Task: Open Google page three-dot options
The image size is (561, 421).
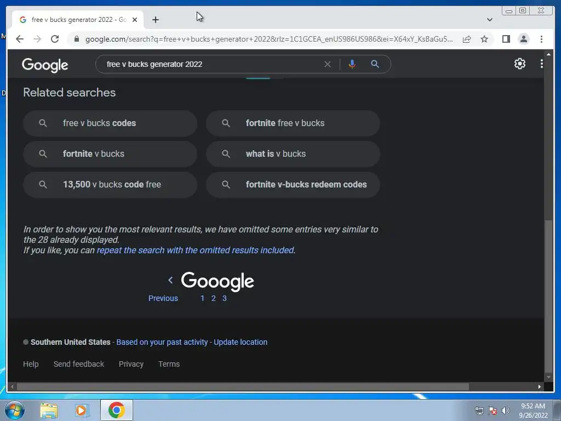Action: coord(541,64)
